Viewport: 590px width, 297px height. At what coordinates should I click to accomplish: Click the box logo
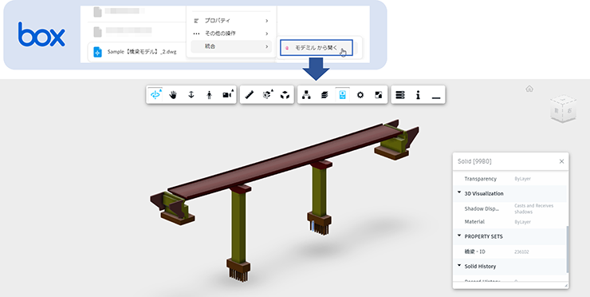click(41, 34)
